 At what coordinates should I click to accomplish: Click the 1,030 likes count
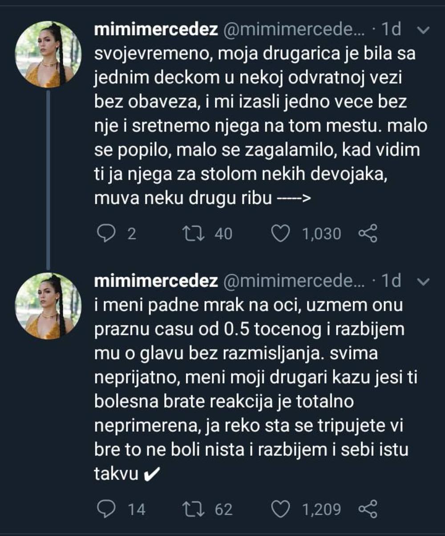pos(321,234)
